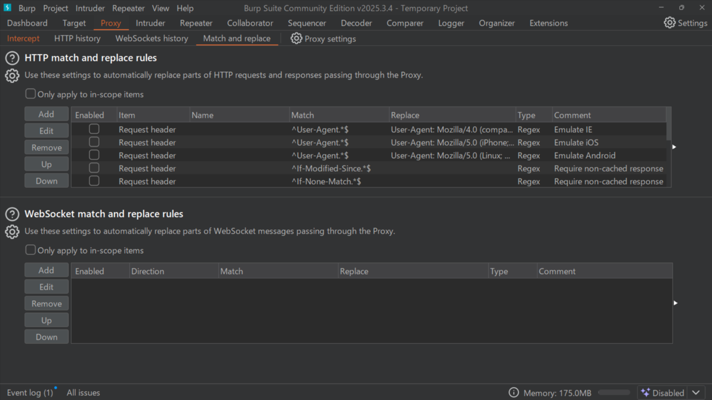Open the Event log in status bar
The image size is (712, 400).
coord(30,393)
